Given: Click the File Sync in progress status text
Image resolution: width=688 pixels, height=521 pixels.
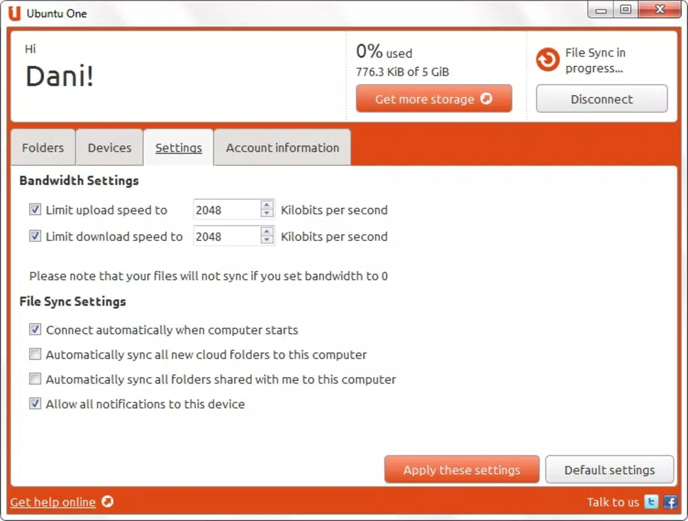Looking at the screenshot, I should click(595, 60).
